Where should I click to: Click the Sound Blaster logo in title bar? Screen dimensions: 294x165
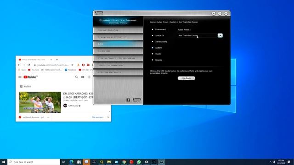pyautogui.click(x=99, y=13)
